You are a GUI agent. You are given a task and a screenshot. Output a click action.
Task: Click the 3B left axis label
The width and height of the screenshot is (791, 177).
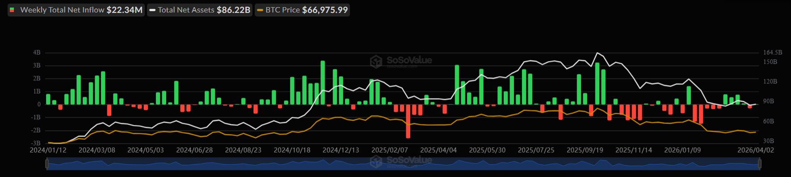click(x=37, y=66)
